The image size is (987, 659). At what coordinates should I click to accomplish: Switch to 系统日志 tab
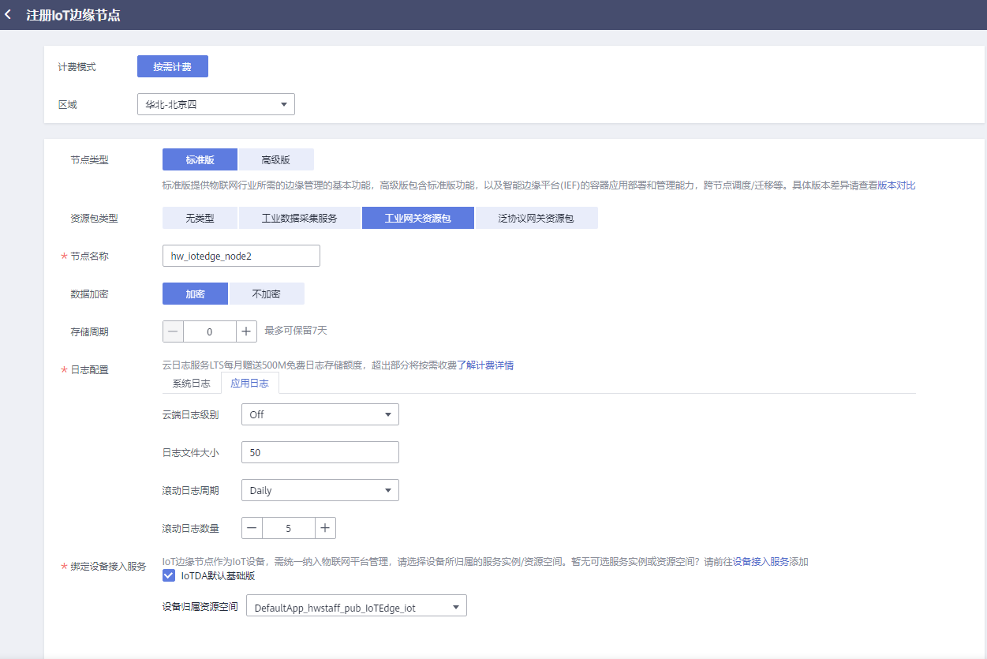pyautogui.click(x=192, y=384)
